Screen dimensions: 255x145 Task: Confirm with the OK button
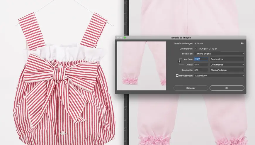tap(227, 88)
